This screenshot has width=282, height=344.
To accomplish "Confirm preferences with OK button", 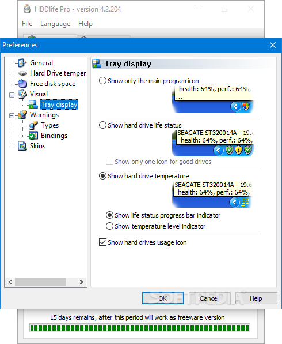I will tap(163, 298).
